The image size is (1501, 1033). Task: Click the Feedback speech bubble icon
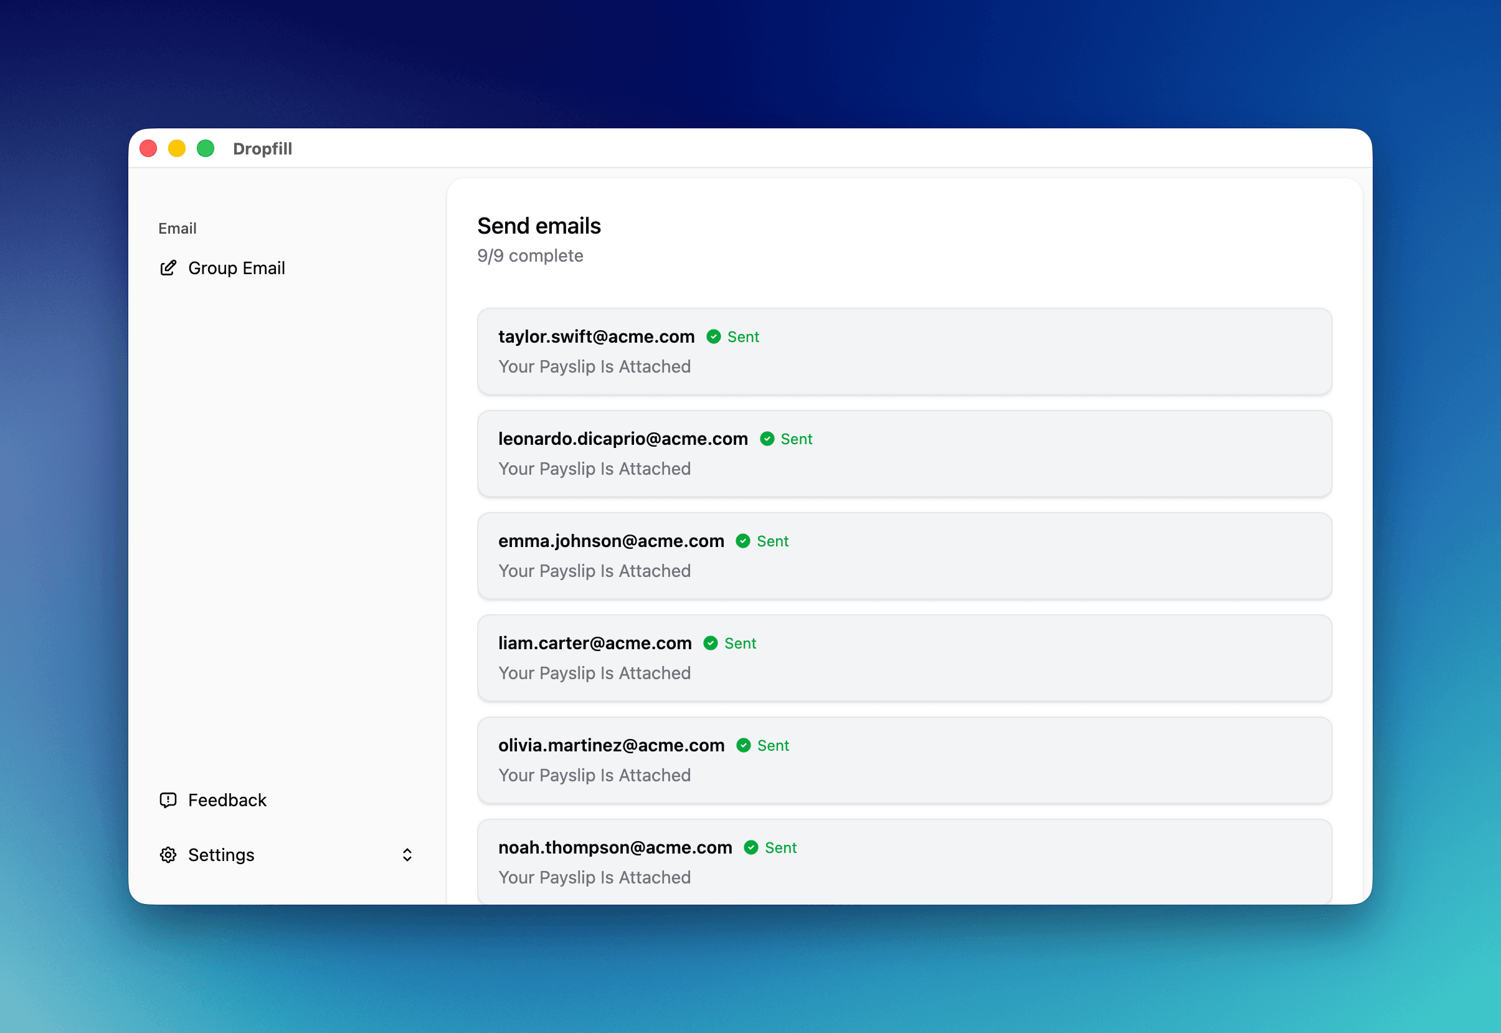pyautogui.click(x=168, y=800)
